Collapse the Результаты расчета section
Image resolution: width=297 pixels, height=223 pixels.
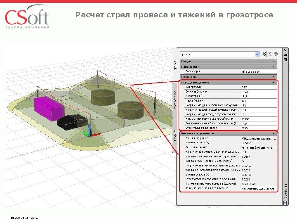pos(229,133)
